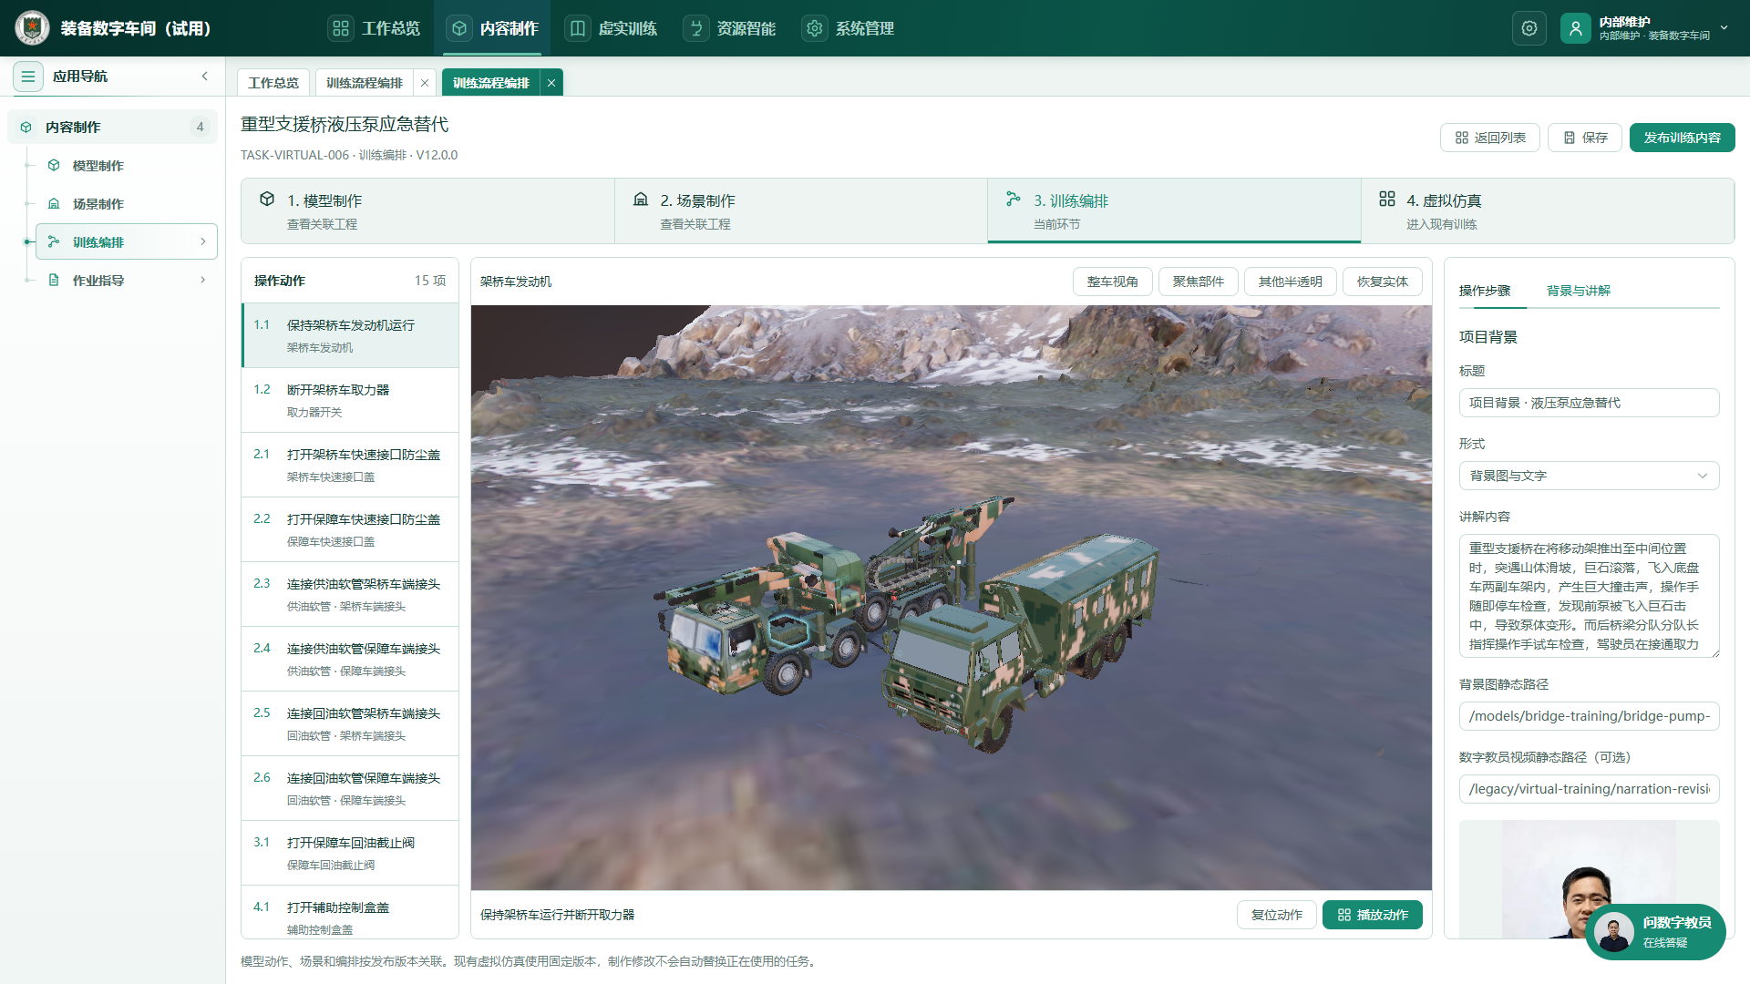Viewport: 1750px width, 984px height.
Task: Select step 2.3 连接供油软管架桥车端接头
Action: (350, 594)
